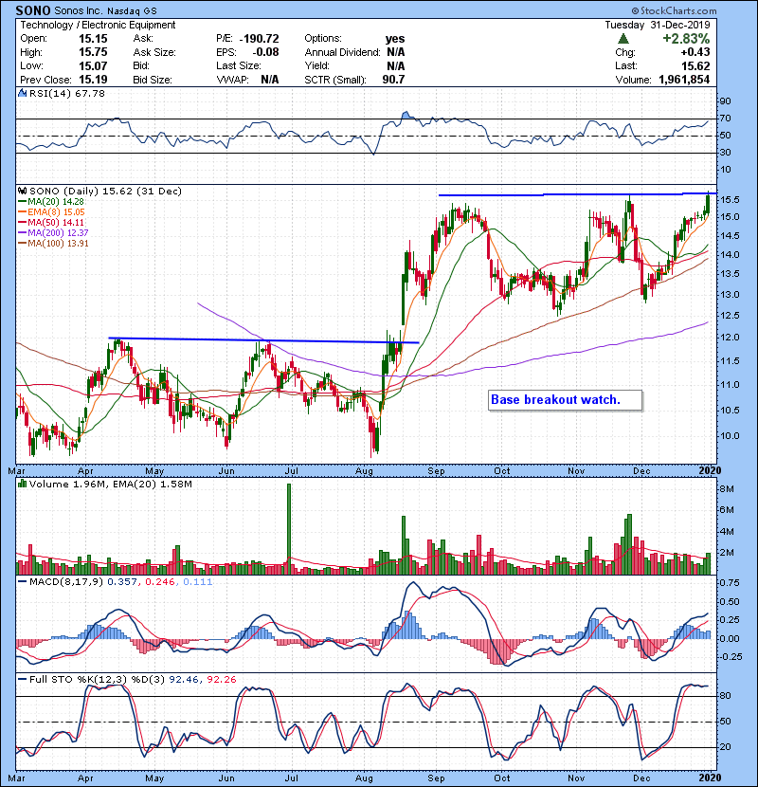Click the date Tuesday 31-Dec-2019
758x787 pixels.
pyautogui.click(x=658, y=25)
